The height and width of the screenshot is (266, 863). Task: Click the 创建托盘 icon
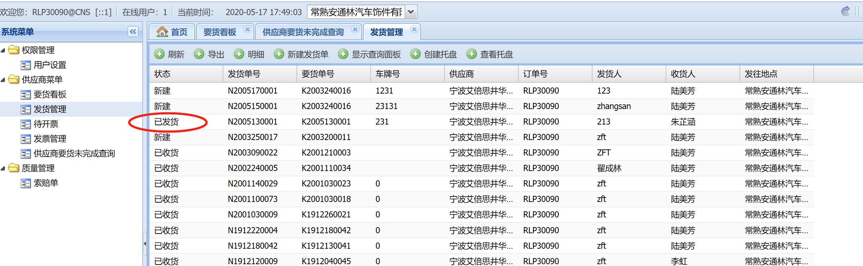click(x=415, y=54)
